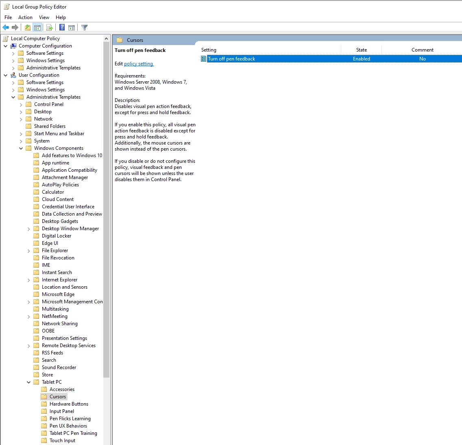The width and height of the screenshot is (462, 445).
Task: Expand the Remote Desktop Services node
Action: (x=28, y=346)
